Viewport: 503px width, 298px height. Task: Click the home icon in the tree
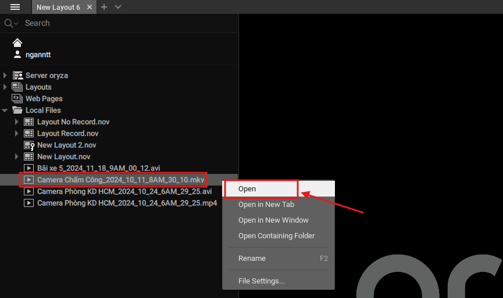coord(17,42)
